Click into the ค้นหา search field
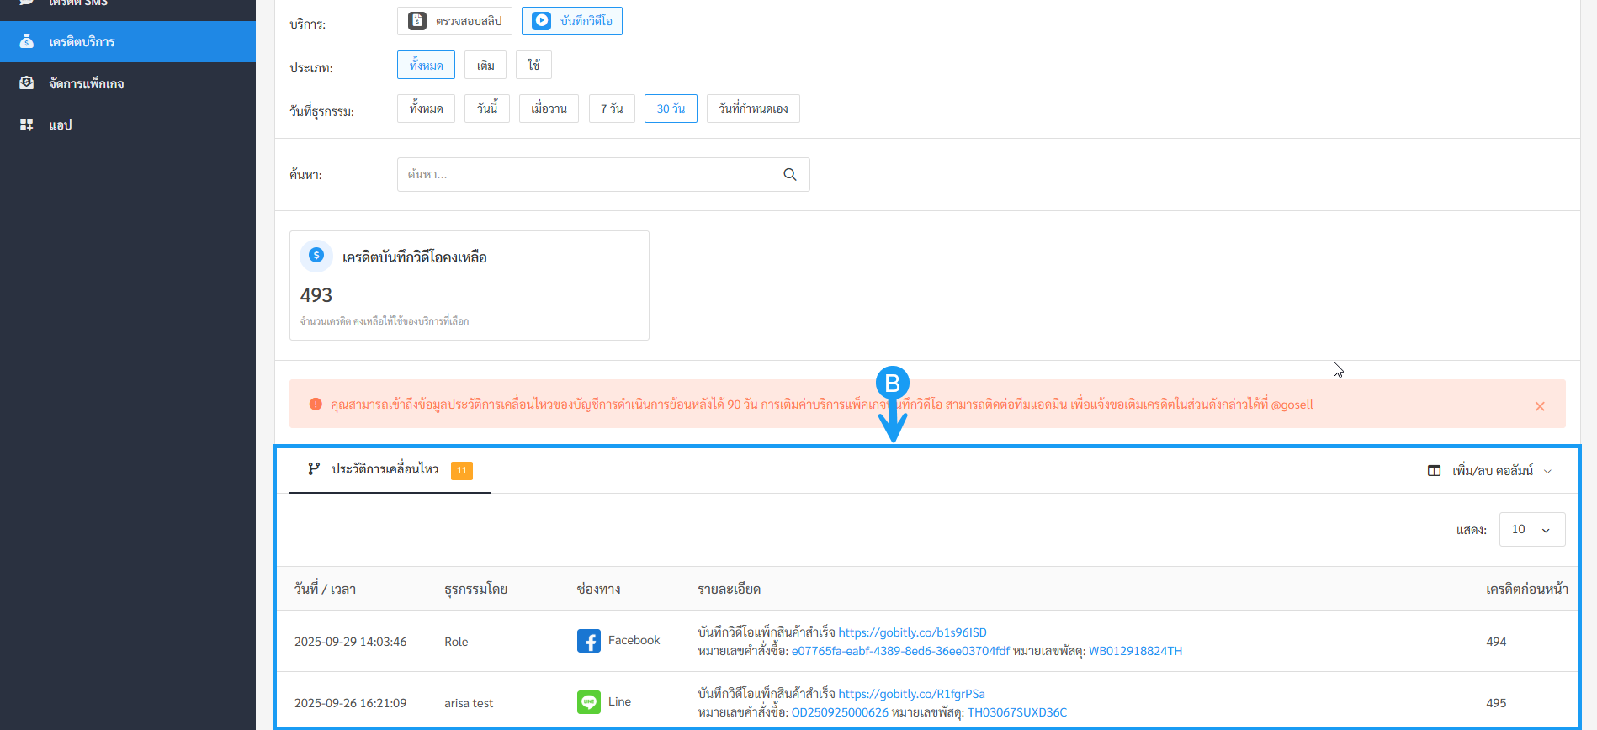 589,175
